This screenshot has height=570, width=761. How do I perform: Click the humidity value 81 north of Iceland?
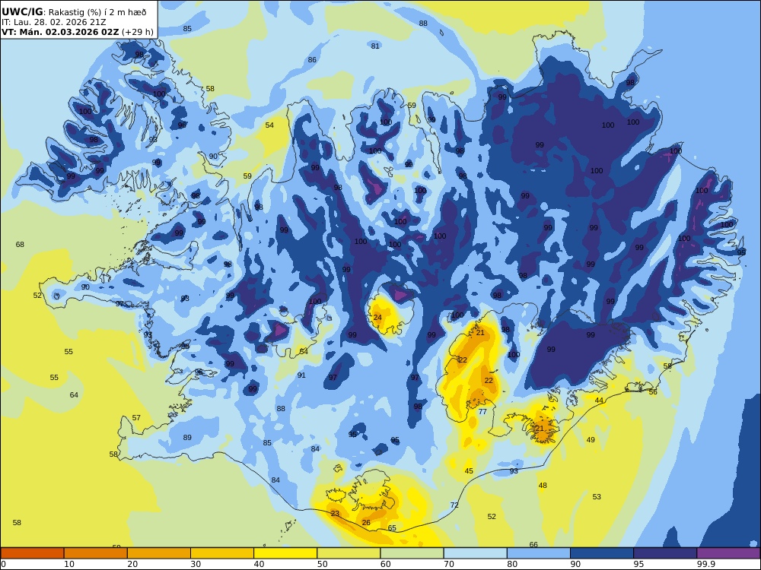375,46
